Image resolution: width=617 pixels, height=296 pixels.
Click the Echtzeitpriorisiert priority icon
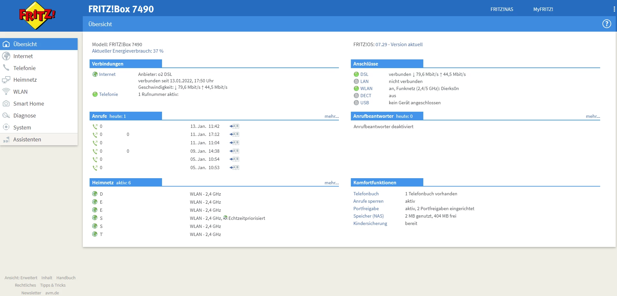[225, 218]
